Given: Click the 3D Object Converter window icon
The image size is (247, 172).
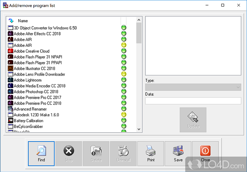Looking at the screenshot, I should (10, 28).
